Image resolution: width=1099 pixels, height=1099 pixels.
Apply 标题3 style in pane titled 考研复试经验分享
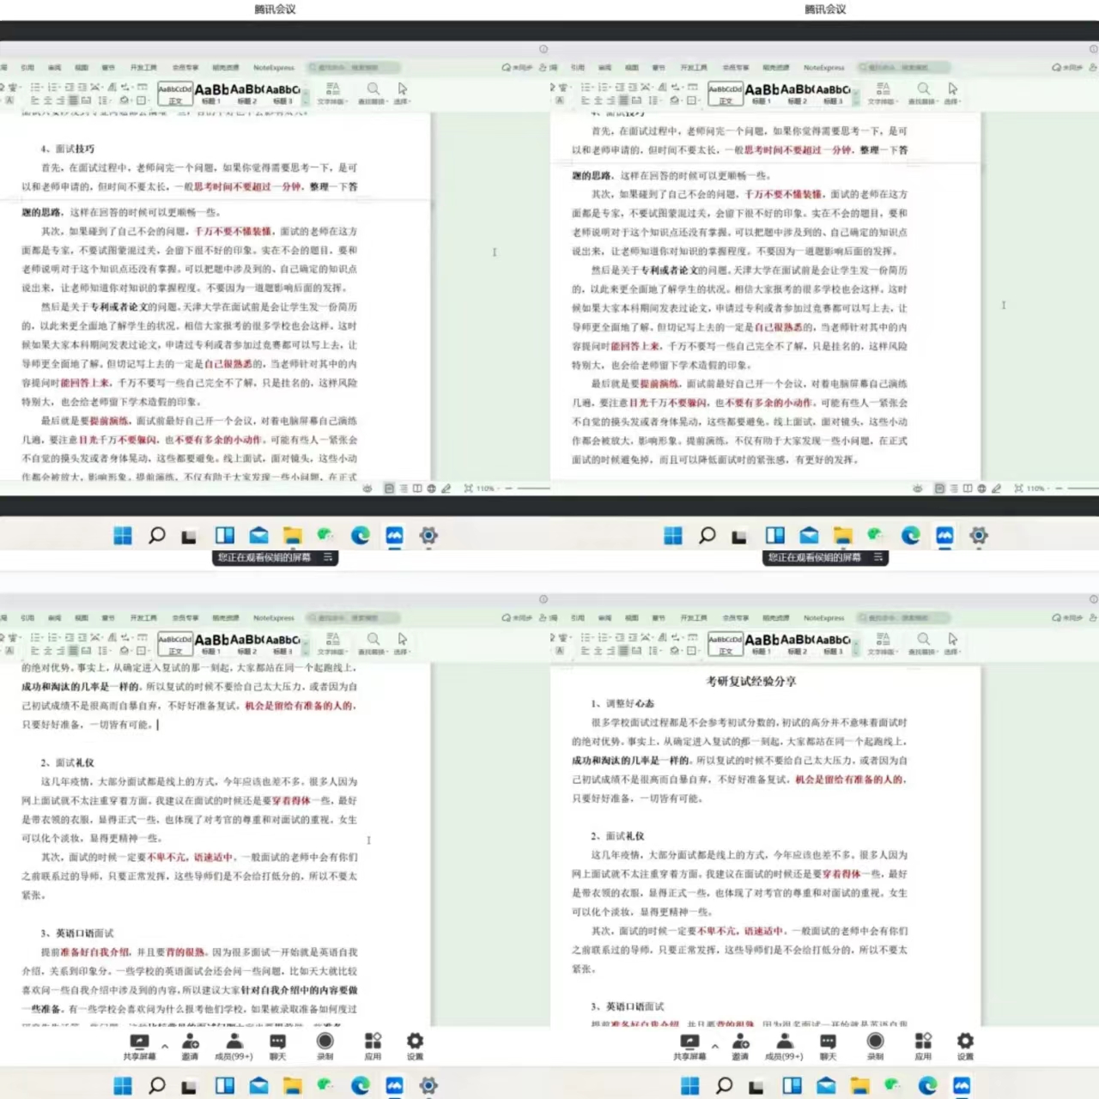833,643
